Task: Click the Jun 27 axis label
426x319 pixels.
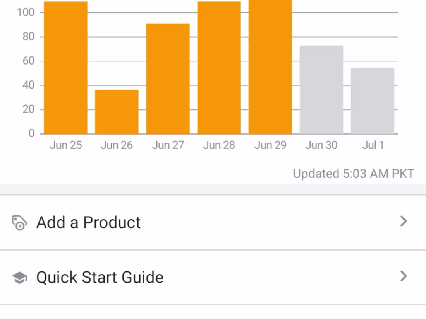Action: (168, 145)
